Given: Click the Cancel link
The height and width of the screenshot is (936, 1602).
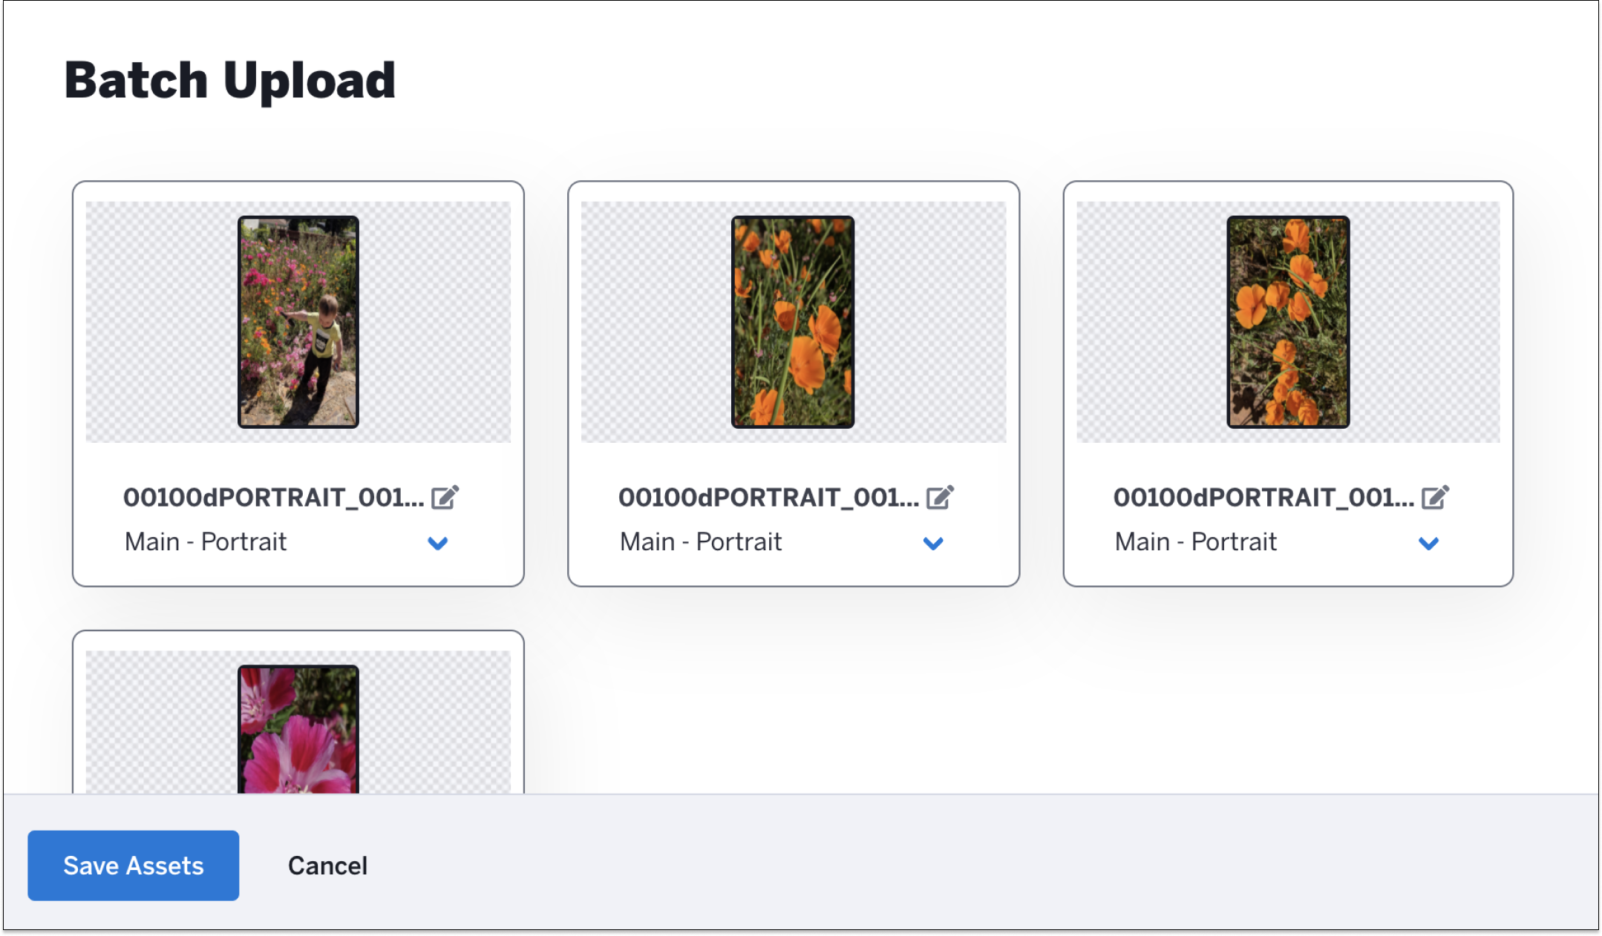Looking at the screenshot, I should (327, 866).
